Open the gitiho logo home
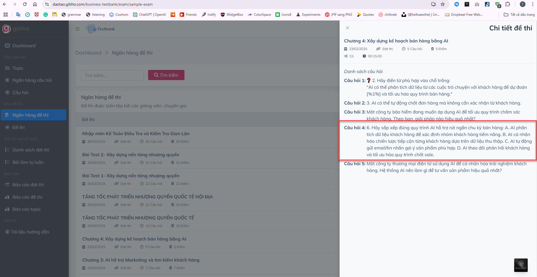Screen dimensions: 537x277 pyautogui.click(x=16, y=29)
